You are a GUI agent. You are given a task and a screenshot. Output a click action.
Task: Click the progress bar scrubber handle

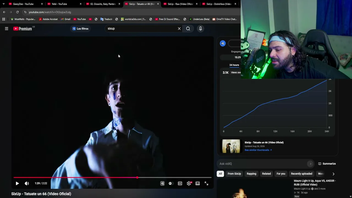(137, 178)
